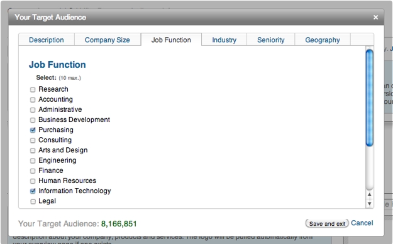Switch to the Geography tab

pyautogui.click(x=323, y=40)
